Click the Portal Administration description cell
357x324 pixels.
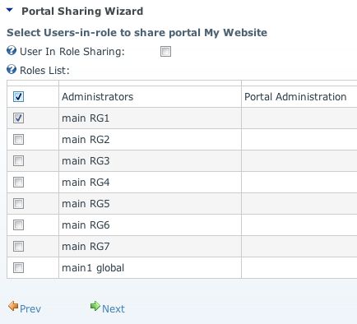(x=299, y=96)
